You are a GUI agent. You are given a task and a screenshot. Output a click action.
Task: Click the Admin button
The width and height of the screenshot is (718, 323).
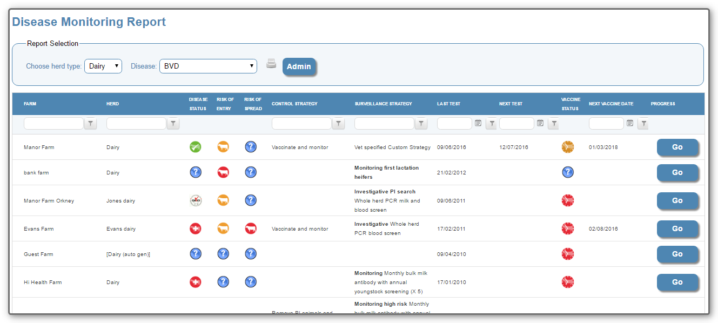pos(299,66)
